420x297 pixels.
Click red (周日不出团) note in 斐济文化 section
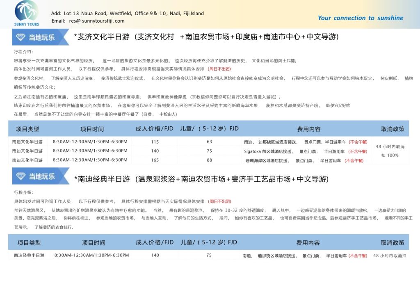pyautogui.click(x=219, y=69)
